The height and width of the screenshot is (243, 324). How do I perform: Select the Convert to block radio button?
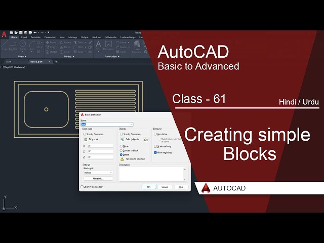(x=121, y=151)
